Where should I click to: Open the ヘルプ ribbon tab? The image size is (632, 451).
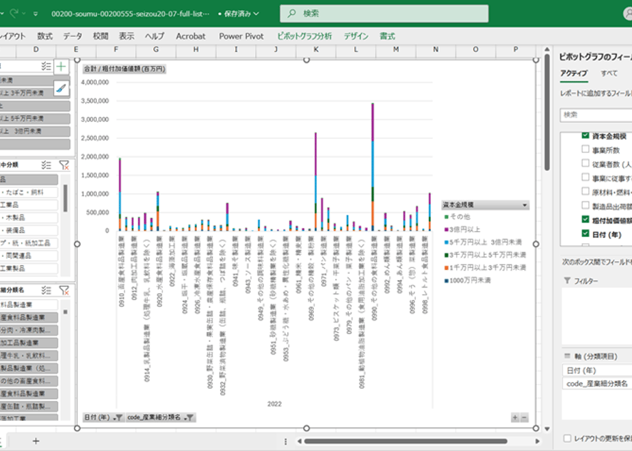155,36
